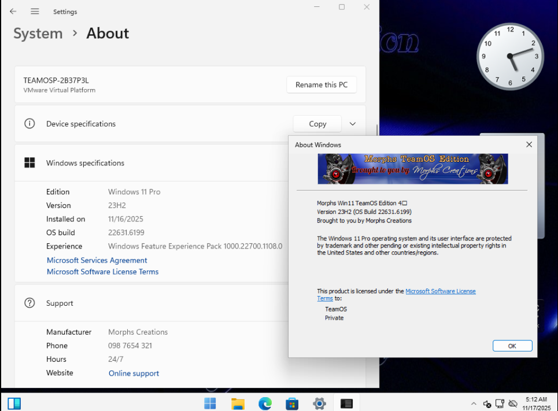The width and height of the screenshot is (558, 411).
Task: Expand the Device specifications section
Action: (x=353, y=124)
